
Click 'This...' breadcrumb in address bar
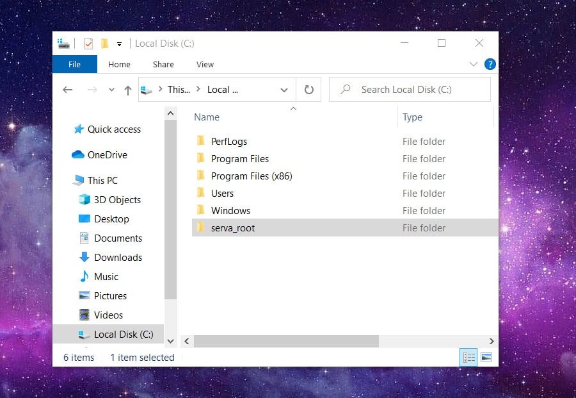(x=179, y=90)
